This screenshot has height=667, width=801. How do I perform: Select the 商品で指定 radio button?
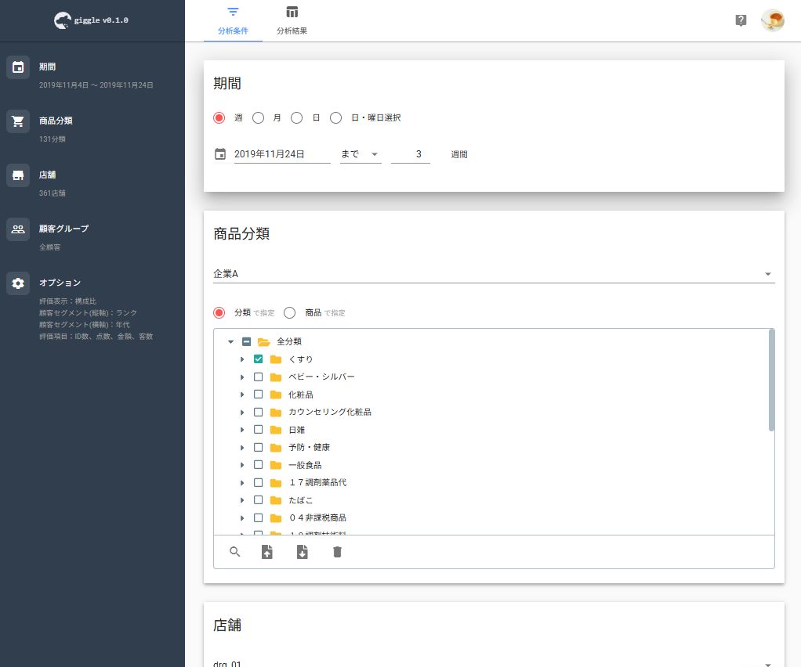coord(290,313)
